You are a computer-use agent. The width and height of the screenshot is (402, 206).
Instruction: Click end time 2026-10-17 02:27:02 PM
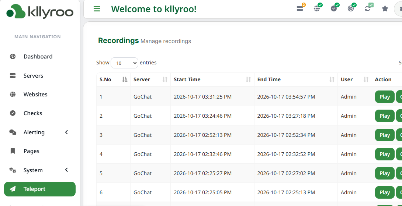286,173
